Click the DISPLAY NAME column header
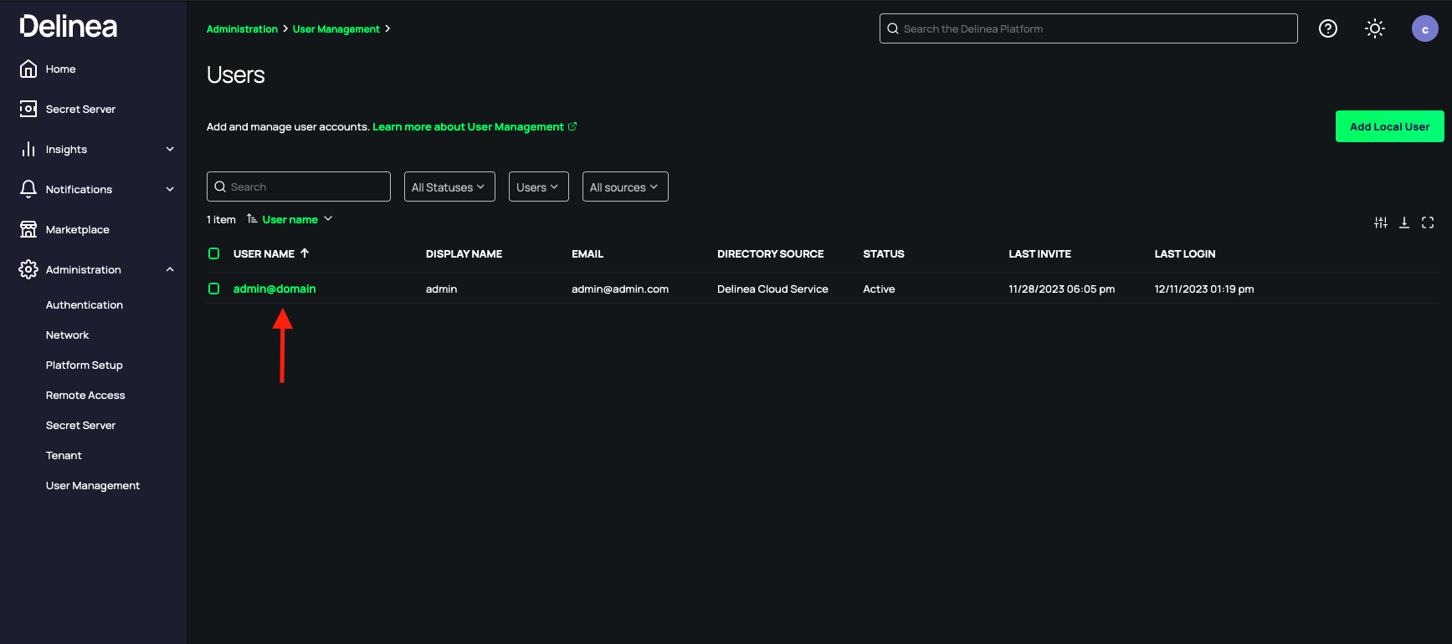Image resolution: width=1452 pixels, height=644 pixels. (464, 253)
